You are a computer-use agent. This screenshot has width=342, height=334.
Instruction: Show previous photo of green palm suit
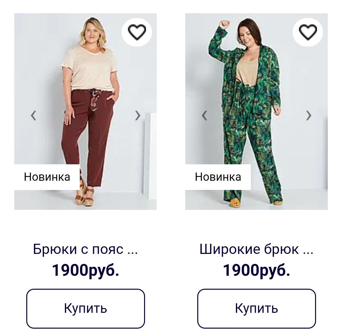(x=204, y=116)
